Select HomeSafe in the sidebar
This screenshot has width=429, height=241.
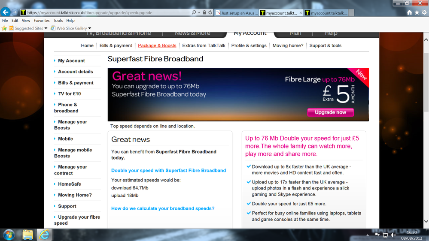(69, 184)
